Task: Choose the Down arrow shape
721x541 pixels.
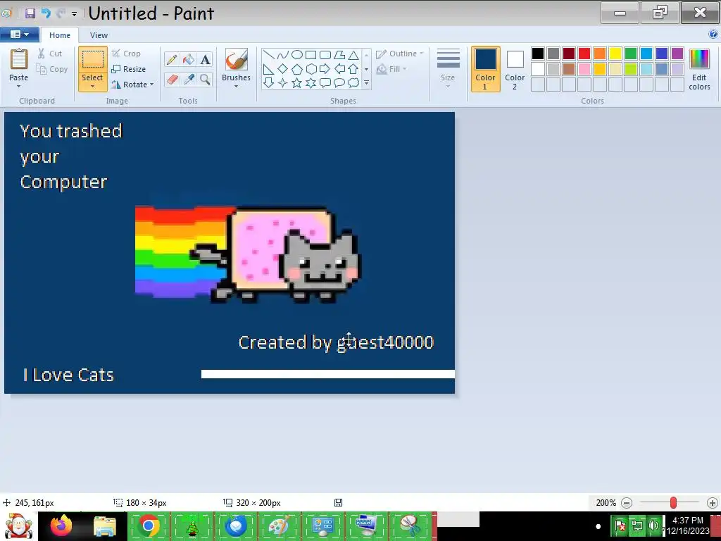Action: [x=269, y=83]
